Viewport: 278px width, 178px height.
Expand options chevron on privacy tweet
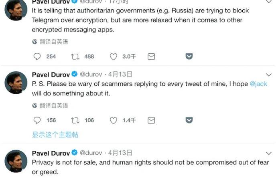(269, 154)
